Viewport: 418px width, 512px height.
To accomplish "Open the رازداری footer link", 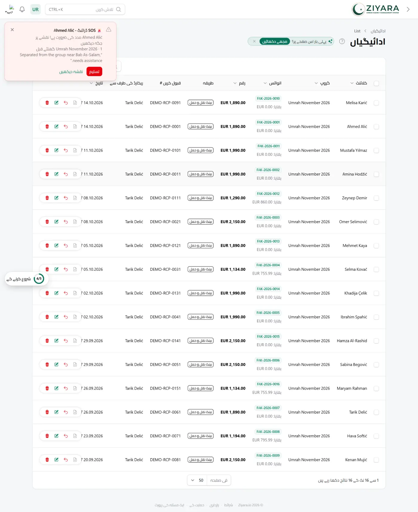I will point(214,505).
